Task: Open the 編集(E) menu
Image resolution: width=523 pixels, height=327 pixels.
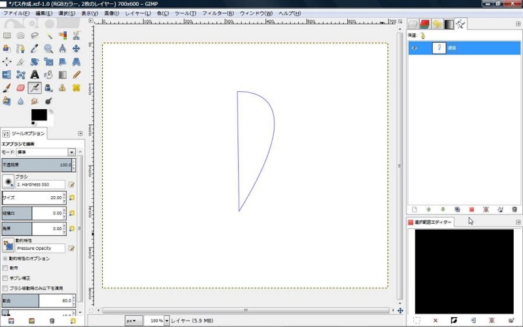Action: [44, 13]
